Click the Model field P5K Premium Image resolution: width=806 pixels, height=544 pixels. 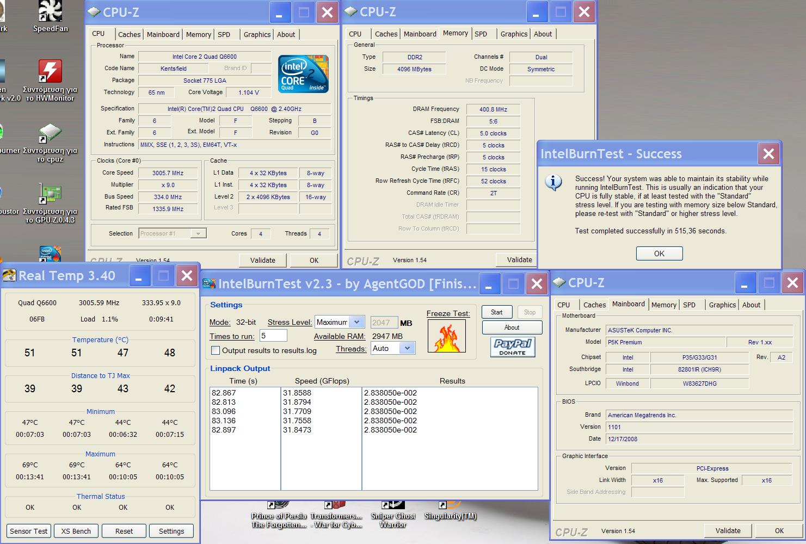pyautogui.click(x=666, y=342)
